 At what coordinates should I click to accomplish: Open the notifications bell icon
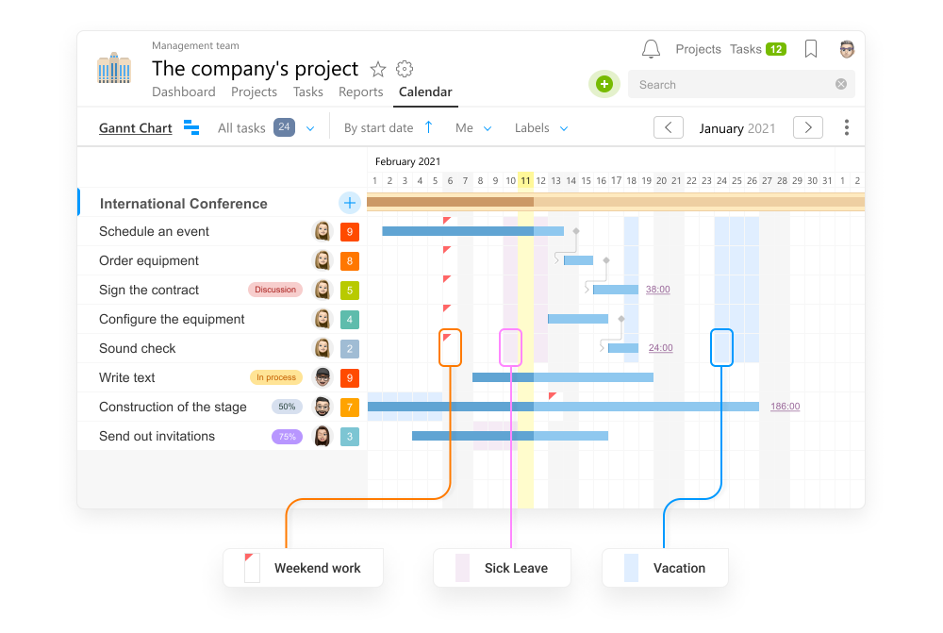[x=651, y=49]
